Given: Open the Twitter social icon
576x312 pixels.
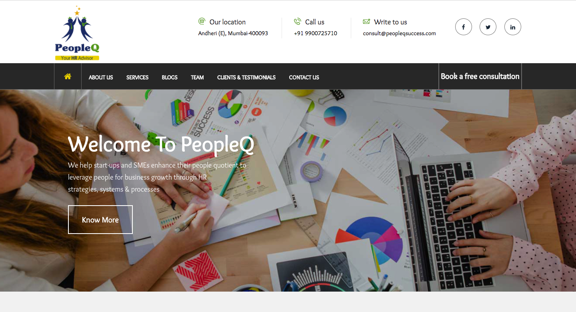Looking at the screenshot, I should click(488, 27).
